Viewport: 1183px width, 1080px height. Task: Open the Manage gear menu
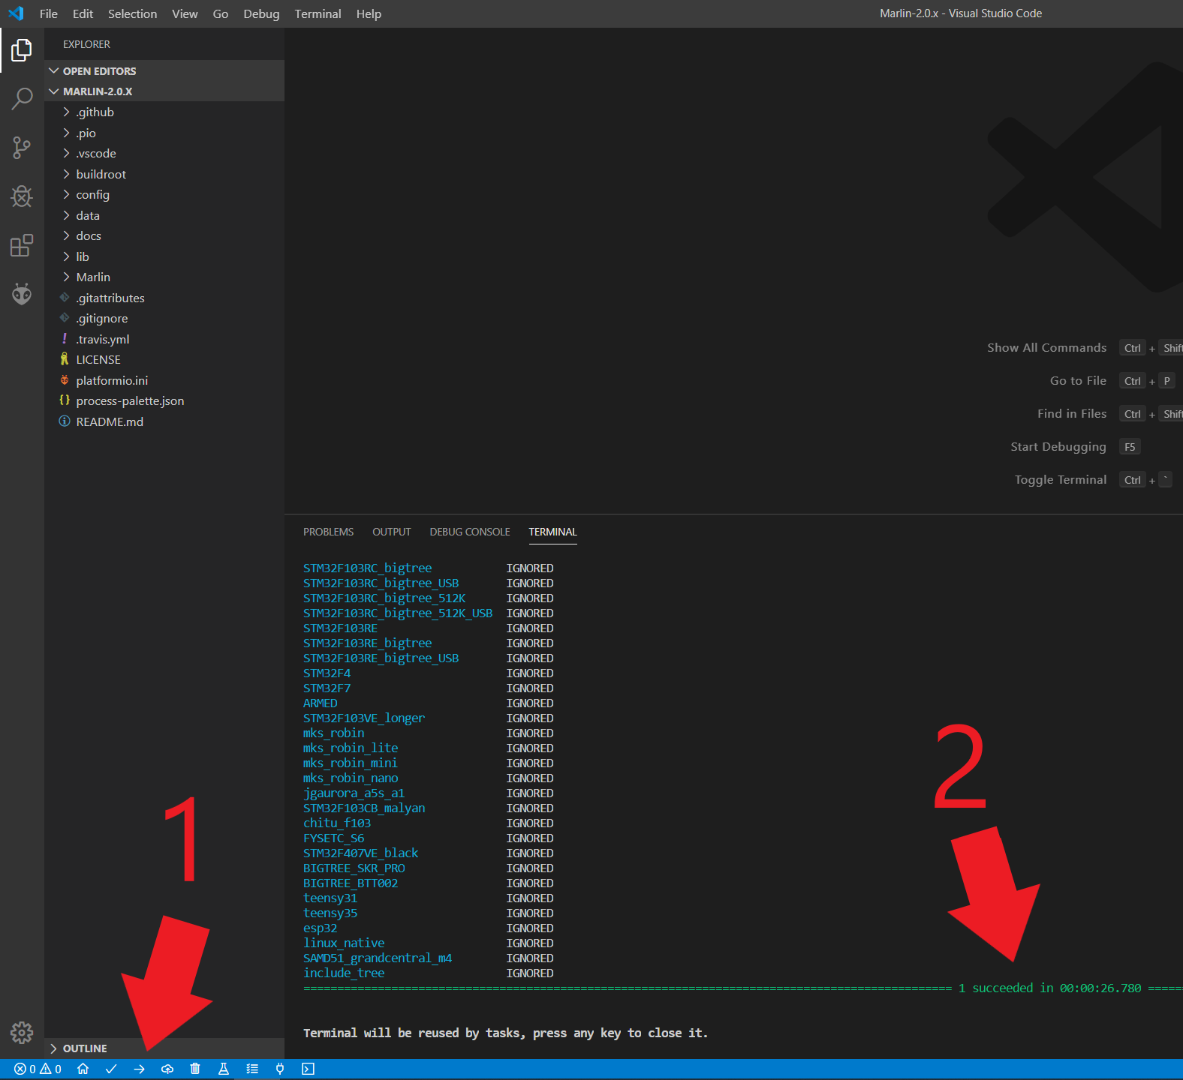[x=22, y=1033]
